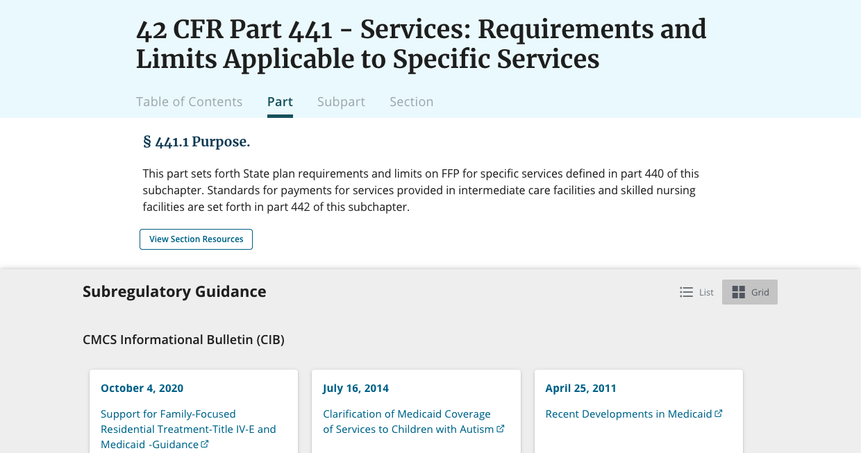
Task: Click the Grid view squares icon
Action: (739, 292)
